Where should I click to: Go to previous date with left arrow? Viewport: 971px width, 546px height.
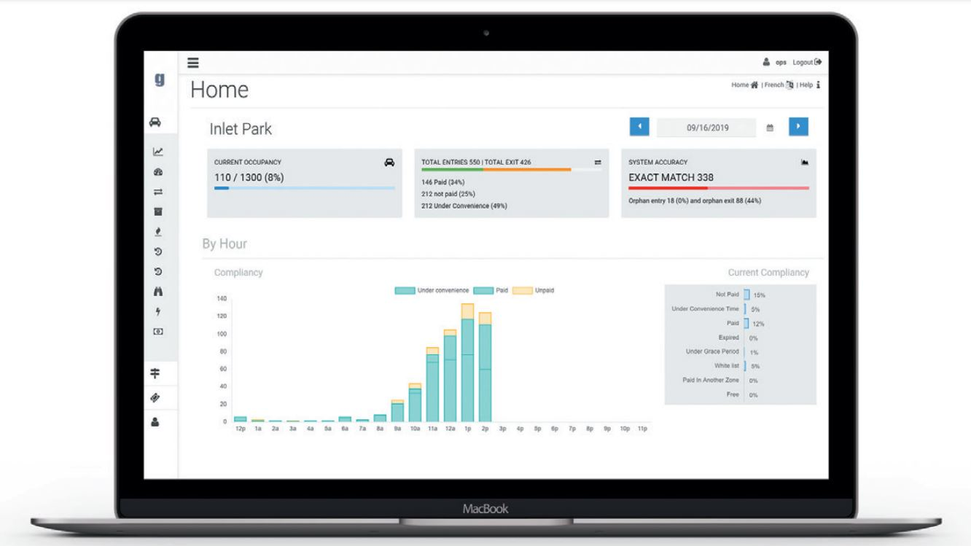click(639, 127)
